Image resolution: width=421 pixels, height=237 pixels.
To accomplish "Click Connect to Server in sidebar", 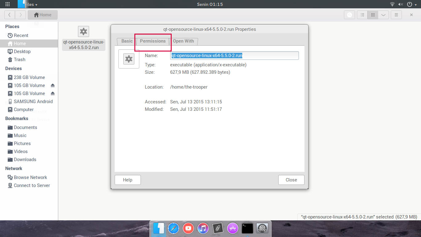I will (x=29, y=185).
